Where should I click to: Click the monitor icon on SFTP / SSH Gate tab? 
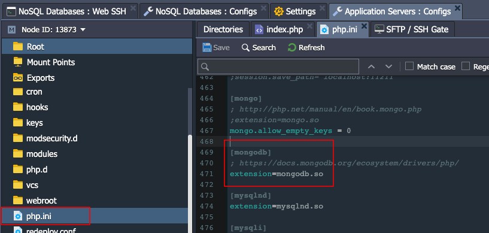(x=379, y=29)
